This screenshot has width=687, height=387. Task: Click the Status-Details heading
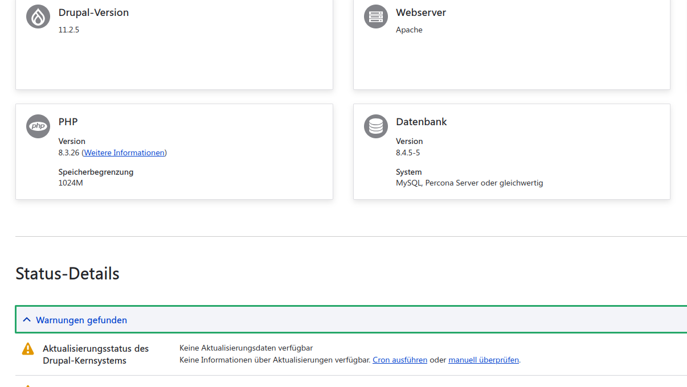[x=67, y=274]
